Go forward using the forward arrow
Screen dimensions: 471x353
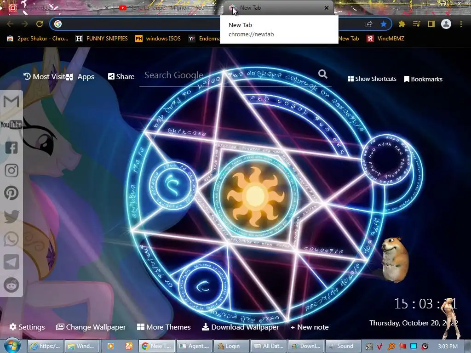click(x=25, y=24)
